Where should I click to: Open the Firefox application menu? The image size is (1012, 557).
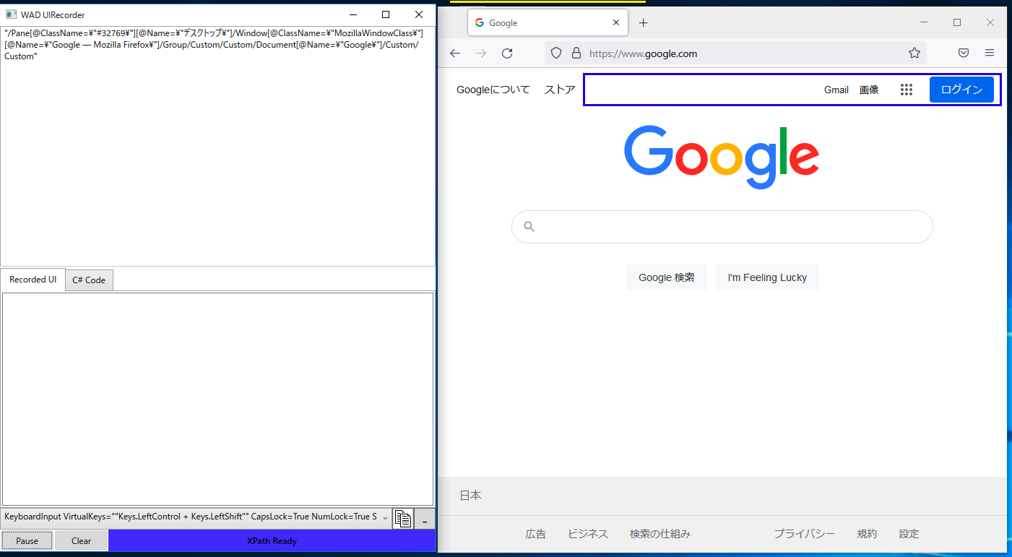pos(990,53)
